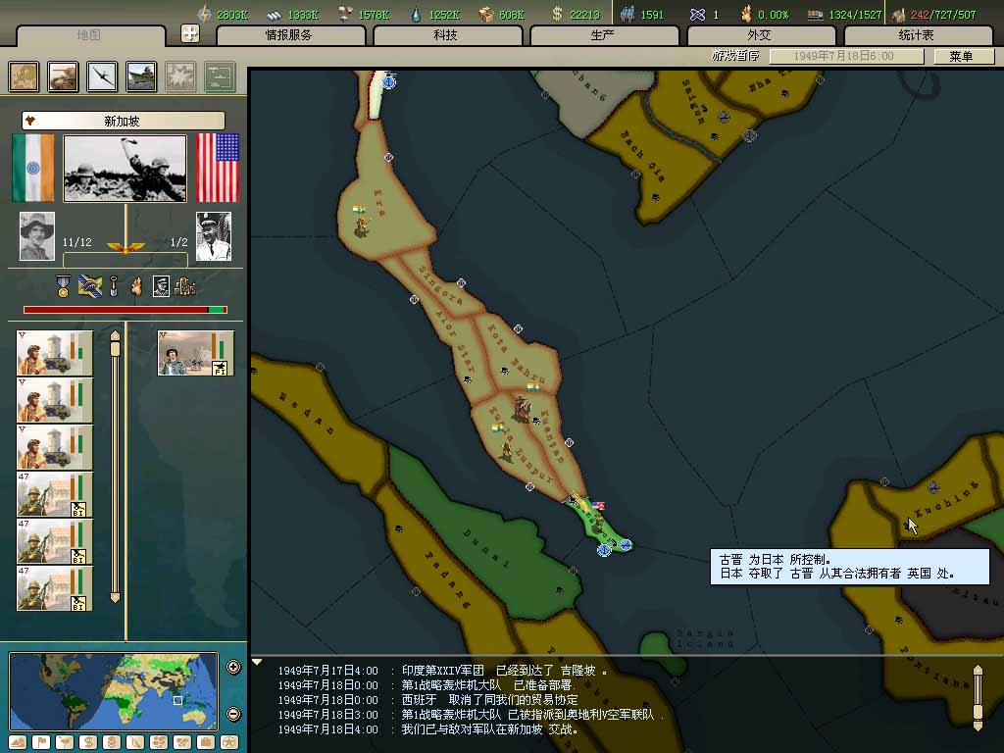Click the money dollar icon showing 22213

tap(557, 14)
